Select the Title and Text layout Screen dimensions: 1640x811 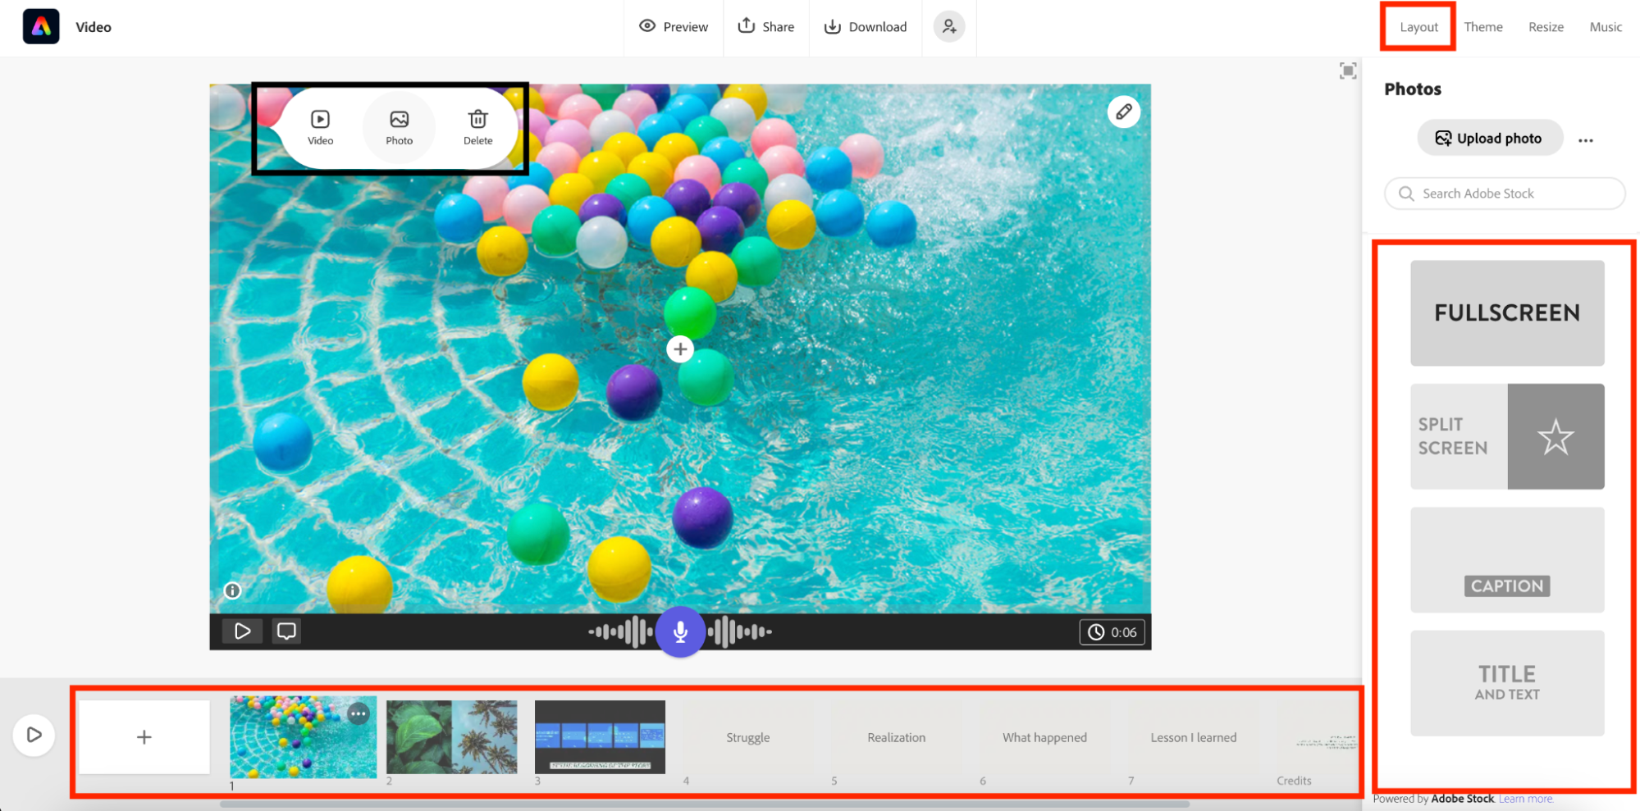pyautogui.click(x=1507, y=683)
